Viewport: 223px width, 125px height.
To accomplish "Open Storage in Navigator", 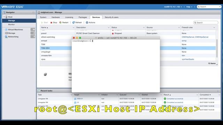I will (11, 33).
